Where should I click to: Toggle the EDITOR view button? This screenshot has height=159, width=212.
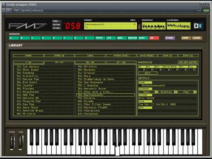[x=56, y=25]
